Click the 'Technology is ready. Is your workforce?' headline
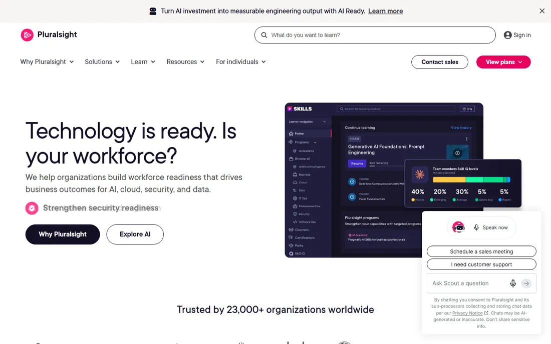Image resolution: width=551 pixels, height=344 pixels. click(x=131, y=143)
